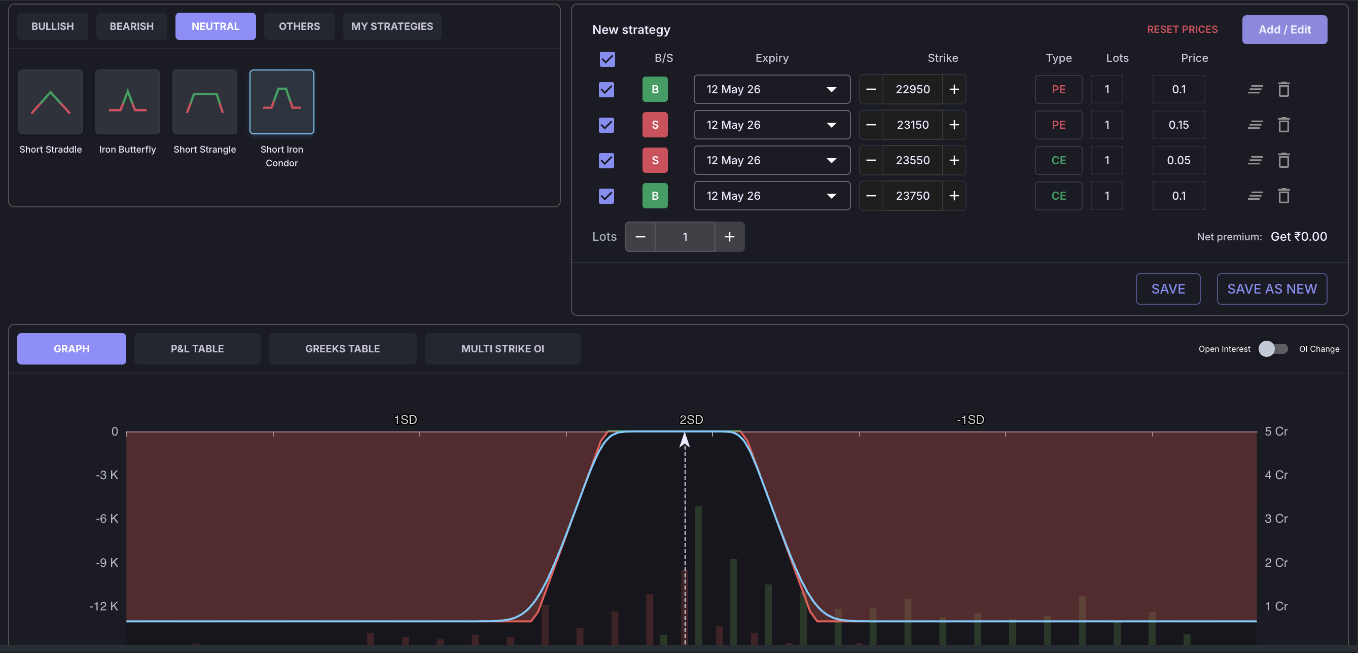Select the Iron Butterfly strategy icon
Image resolution: width=1358 pixels, height=653 pixels.
[x=128, y=102]
